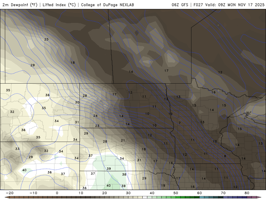The width and height of the screenshot is (266, 199).
Task: Click the "Lifted Index (°C)" title text
Action: tap(59, 5)
